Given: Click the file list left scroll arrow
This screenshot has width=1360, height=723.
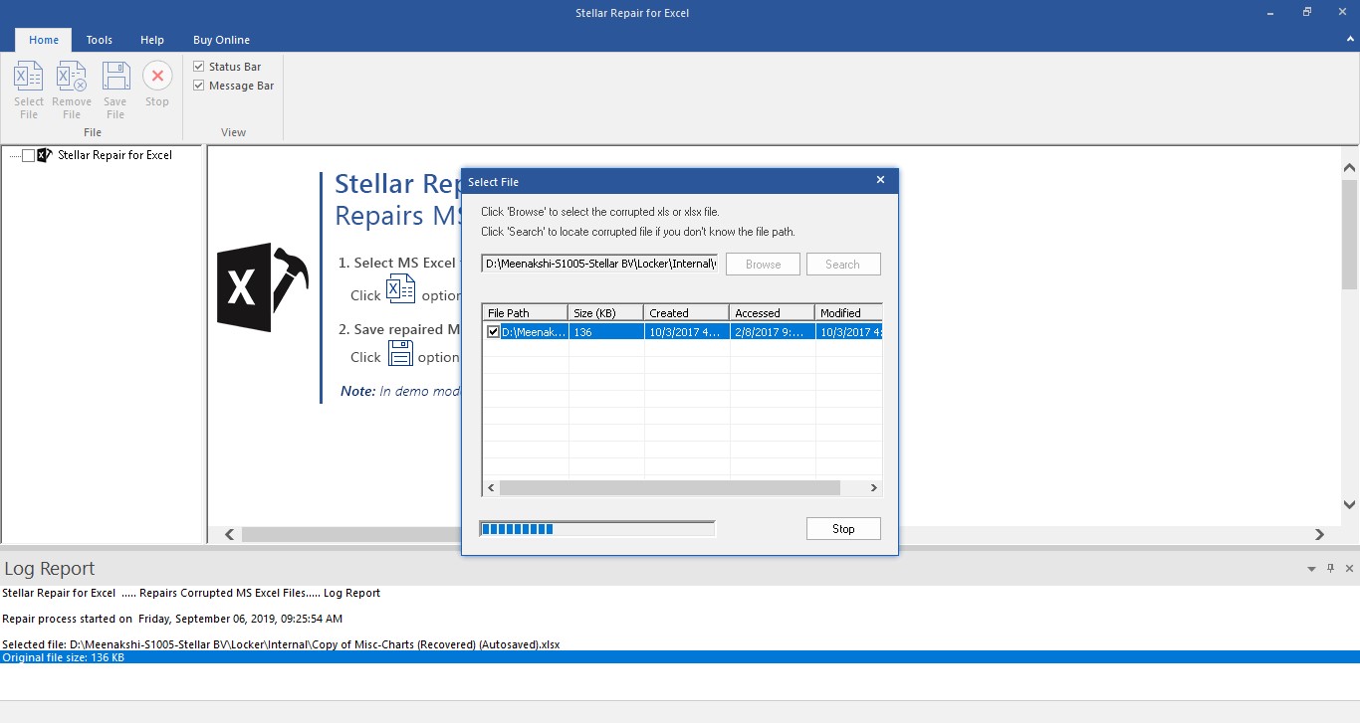Looking at the screenshot, I should tap(491, 488).
